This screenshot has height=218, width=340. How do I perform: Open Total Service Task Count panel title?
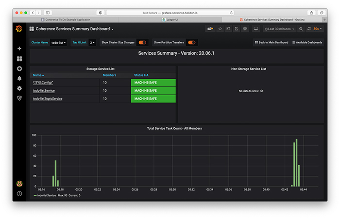pyautogui.click(x=174, y=128)
